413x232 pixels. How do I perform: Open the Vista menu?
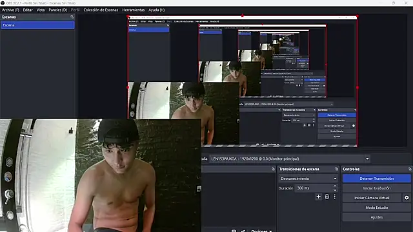pyautogui.click(x=41, y=10)
